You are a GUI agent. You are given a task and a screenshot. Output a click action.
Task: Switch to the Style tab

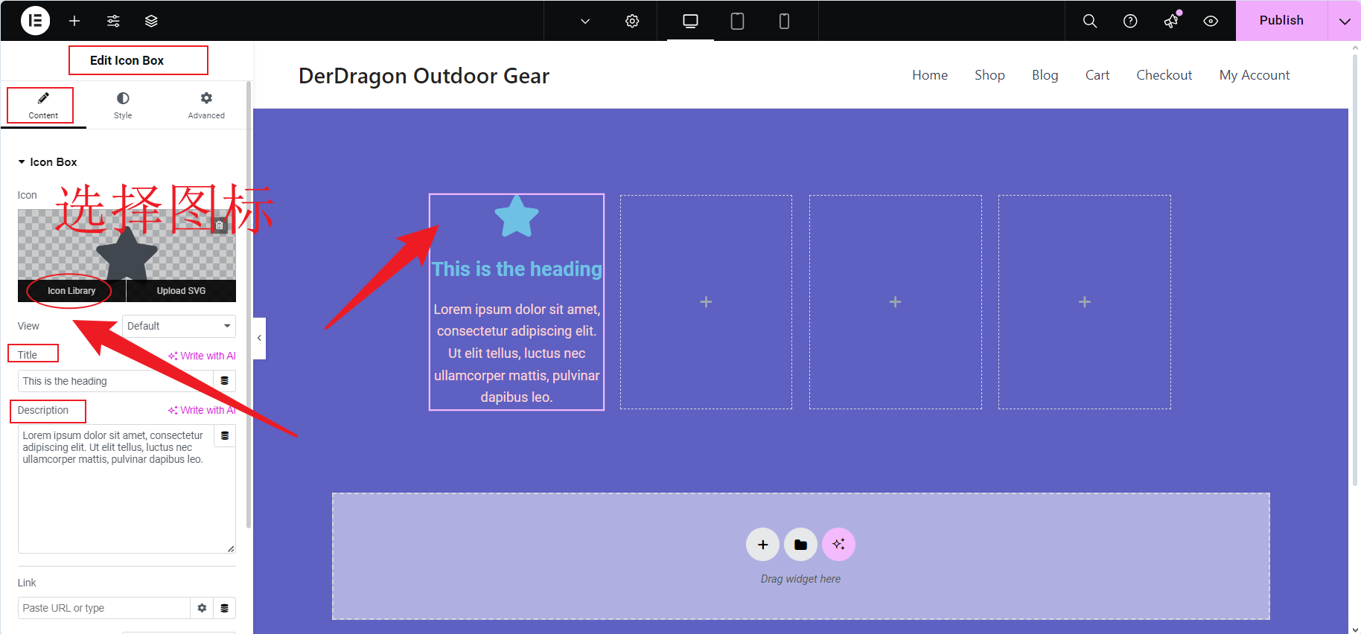click(x=123, y=105)
